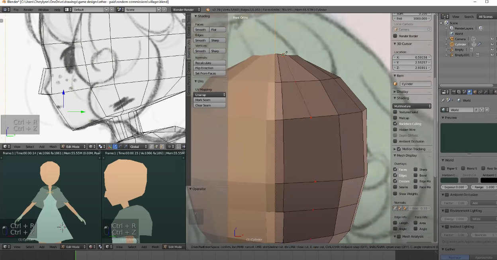Open the Render Layers properties tab icon

click(x=459, y=92)
